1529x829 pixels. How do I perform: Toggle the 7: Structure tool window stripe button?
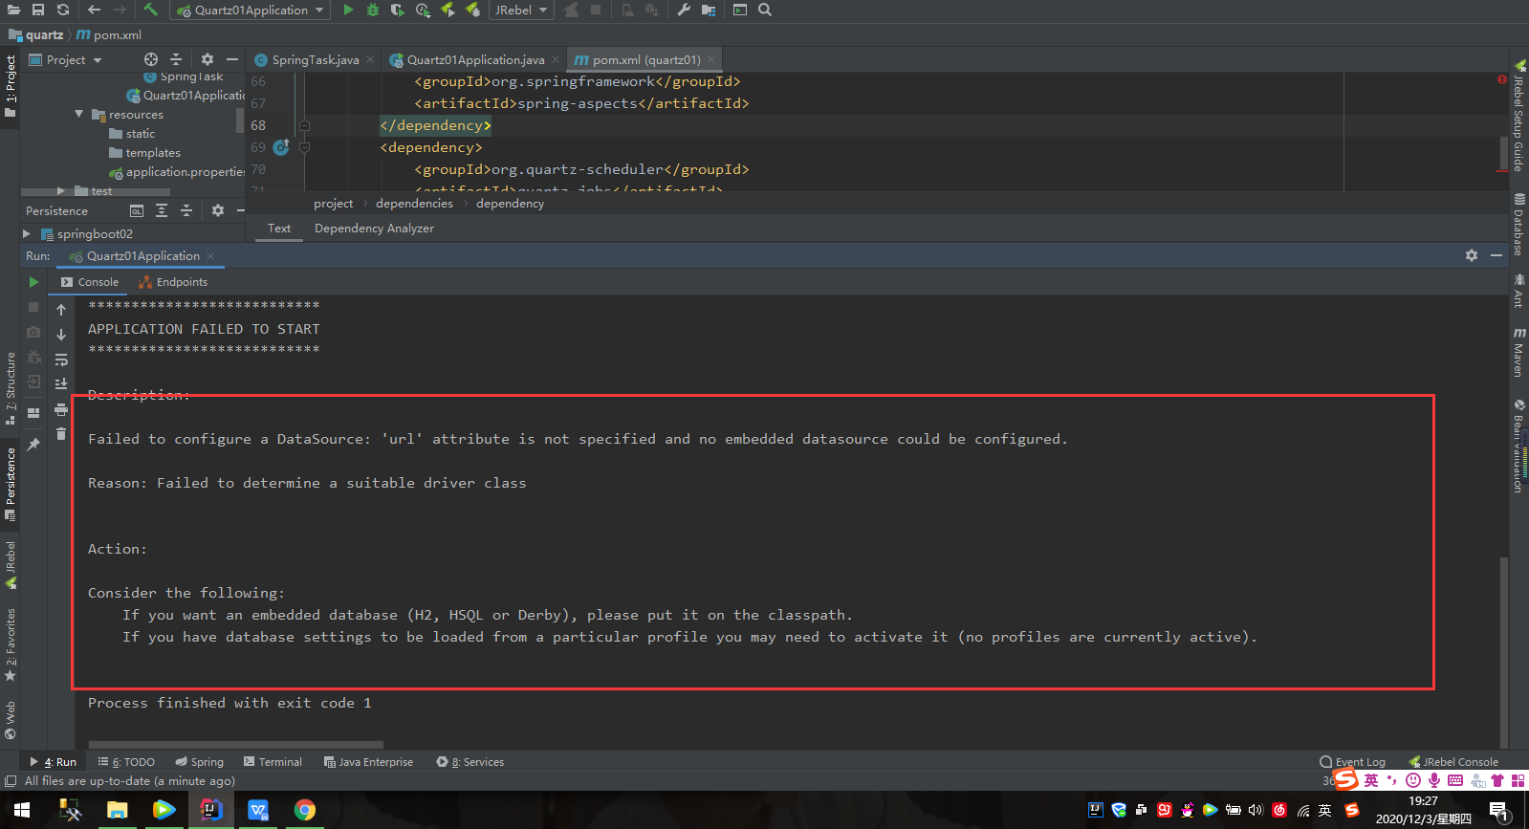11,389
